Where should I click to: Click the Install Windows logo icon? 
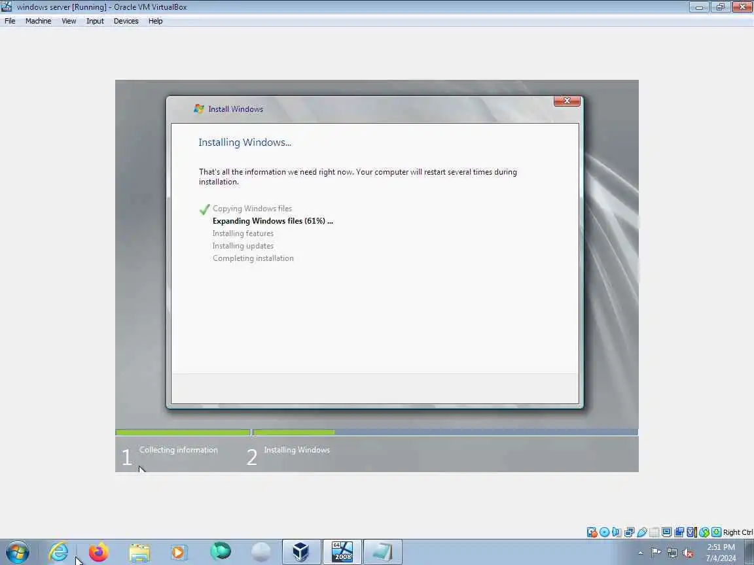(198, 109)
